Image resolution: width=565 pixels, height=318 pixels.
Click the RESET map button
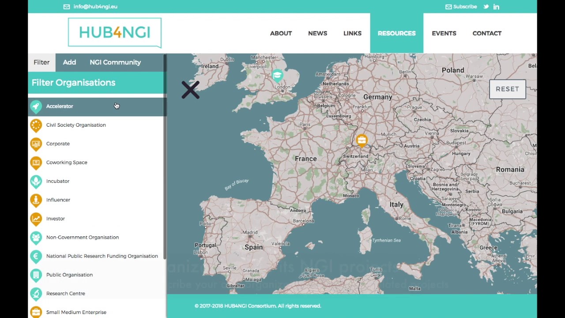point(508,89)
